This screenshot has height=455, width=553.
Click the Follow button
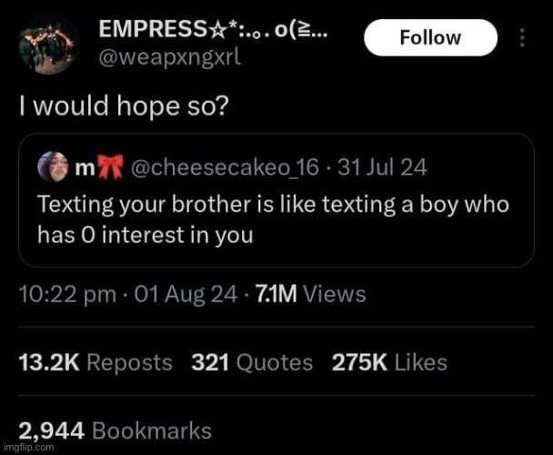(x=430, y=38)
